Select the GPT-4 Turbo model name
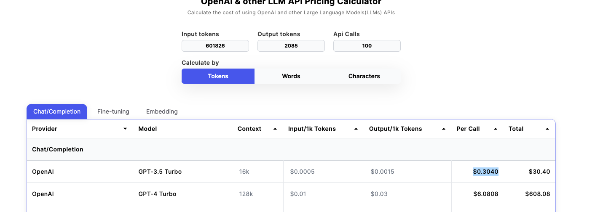Screen dimensions: 603x212 click(x=157, y=194)
